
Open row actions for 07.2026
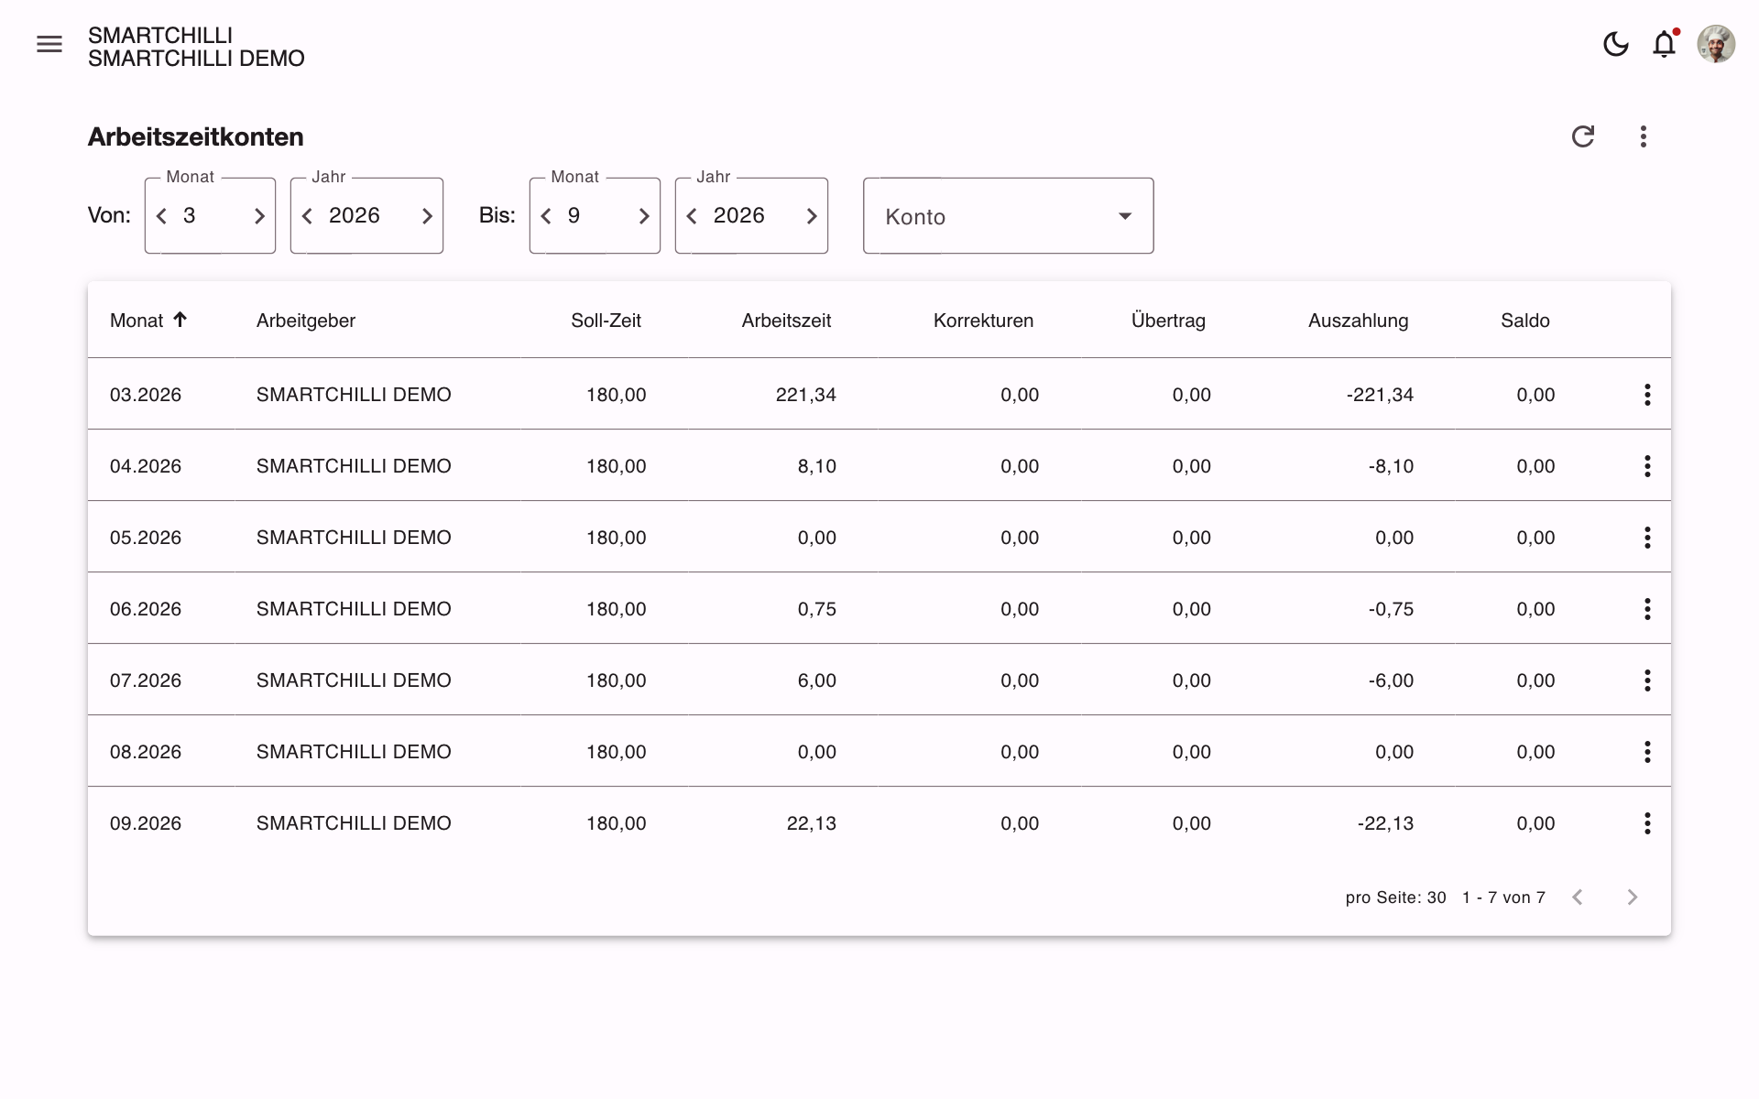[1647, 680]
